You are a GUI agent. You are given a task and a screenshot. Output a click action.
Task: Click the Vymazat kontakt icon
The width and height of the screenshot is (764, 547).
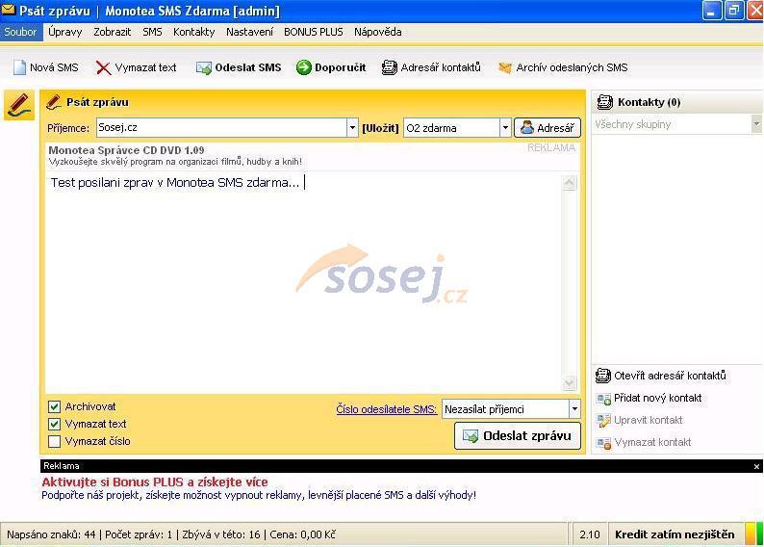click(x=603, y=443)
